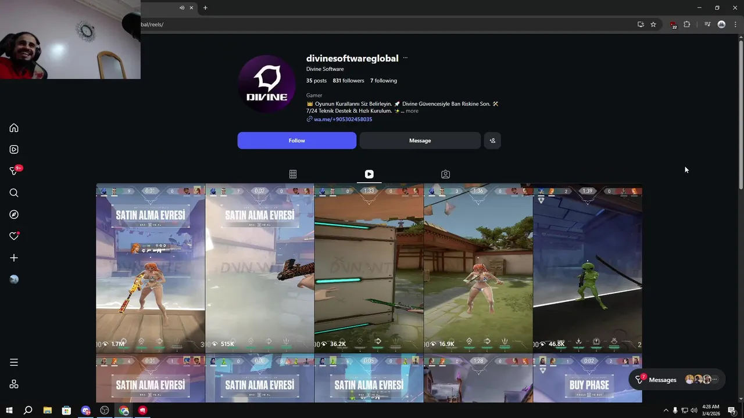Open Explore compass icon in sidebar
This screenshot has width=744, height=418.
(14, 214)
